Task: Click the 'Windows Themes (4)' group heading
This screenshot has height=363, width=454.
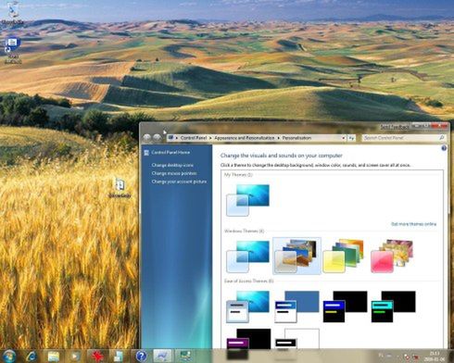Action: coord(244,232)
